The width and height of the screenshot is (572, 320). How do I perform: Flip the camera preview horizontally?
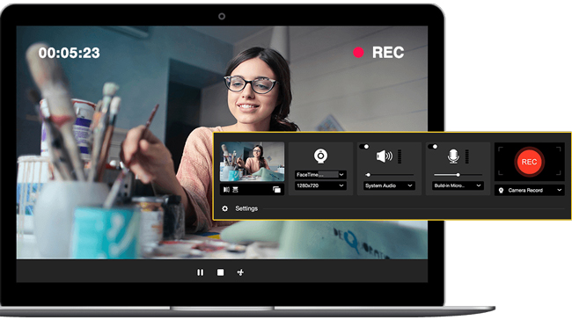[x=226, y=190]
